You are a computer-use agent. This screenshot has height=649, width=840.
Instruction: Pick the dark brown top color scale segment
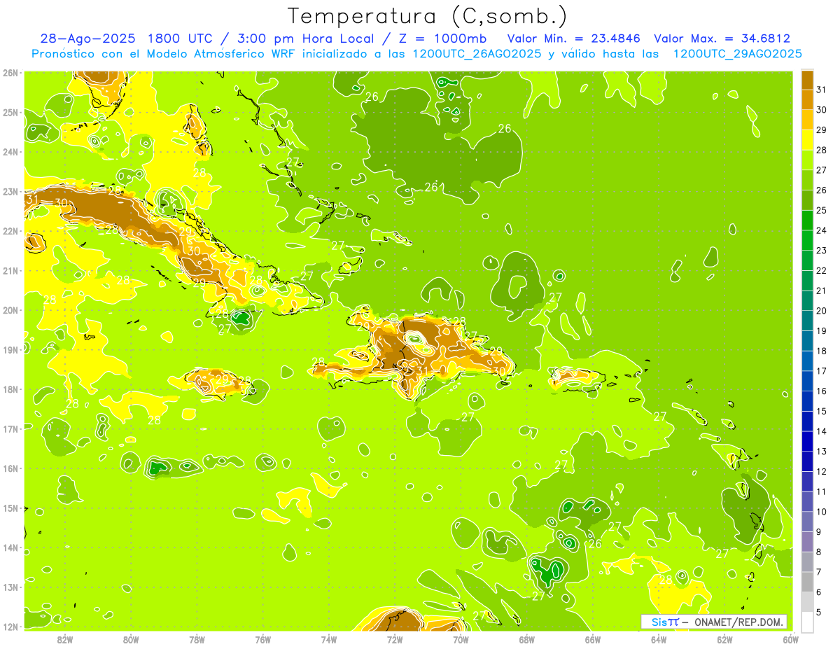pos(808,80)
